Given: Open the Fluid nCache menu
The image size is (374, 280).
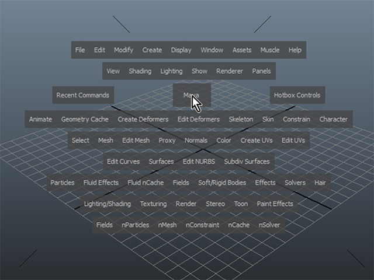Looking at the screenshot, I should [x=146, y=183].
